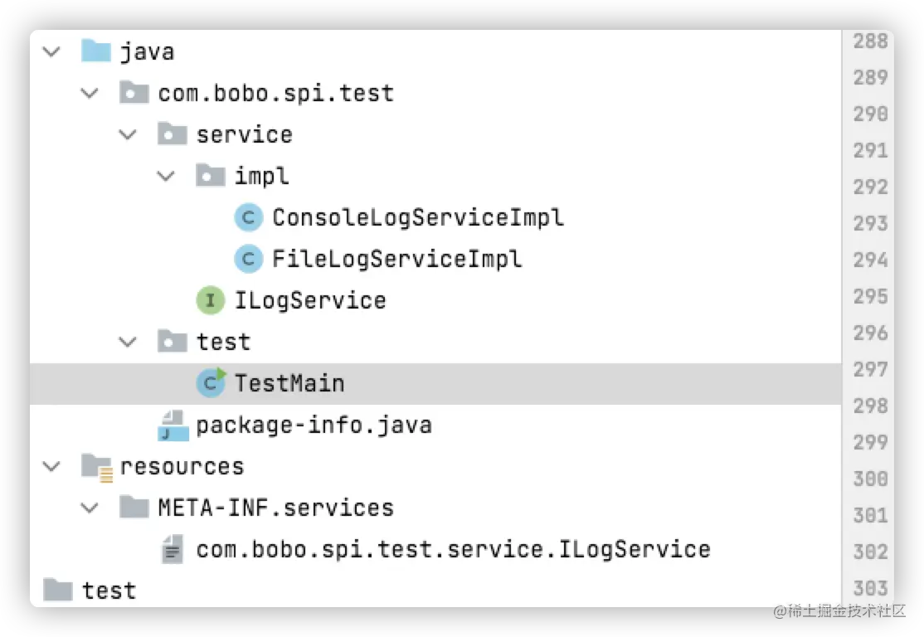Collapse the test package under com.bobo.spi.test
Viewport: 924px width, 637px height.
coord(128,342)
